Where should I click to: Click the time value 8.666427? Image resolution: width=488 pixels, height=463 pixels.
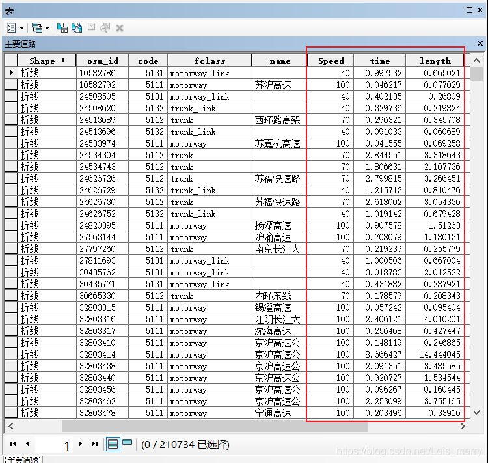click(379, 354)
